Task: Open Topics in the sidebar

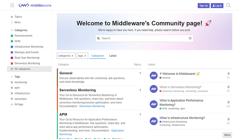Action: (18, 17)
